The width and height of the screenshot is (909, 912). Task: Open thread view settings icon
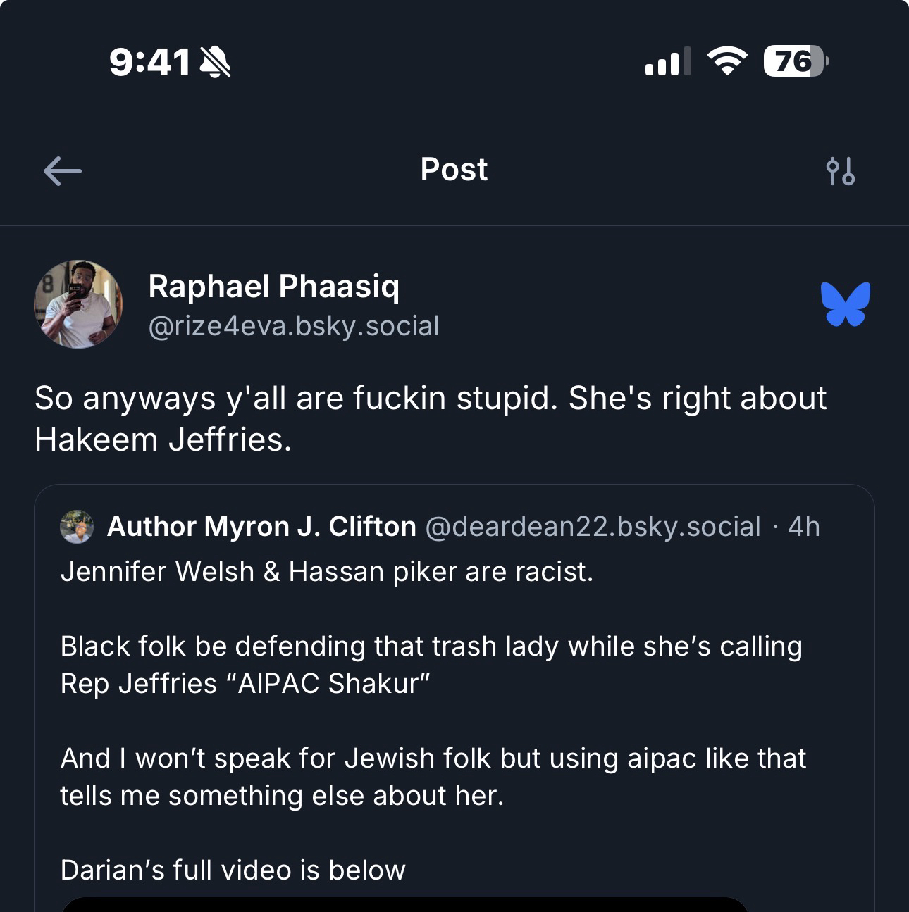840,171
